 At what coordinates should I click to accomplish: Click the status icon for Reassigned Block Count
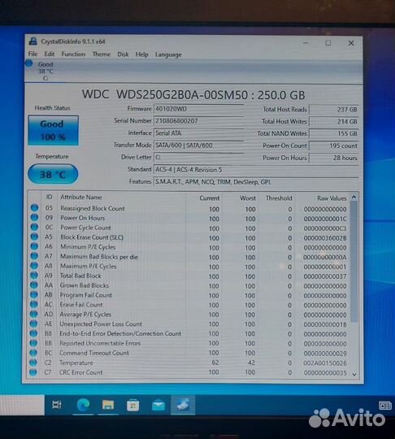(34, 208)
